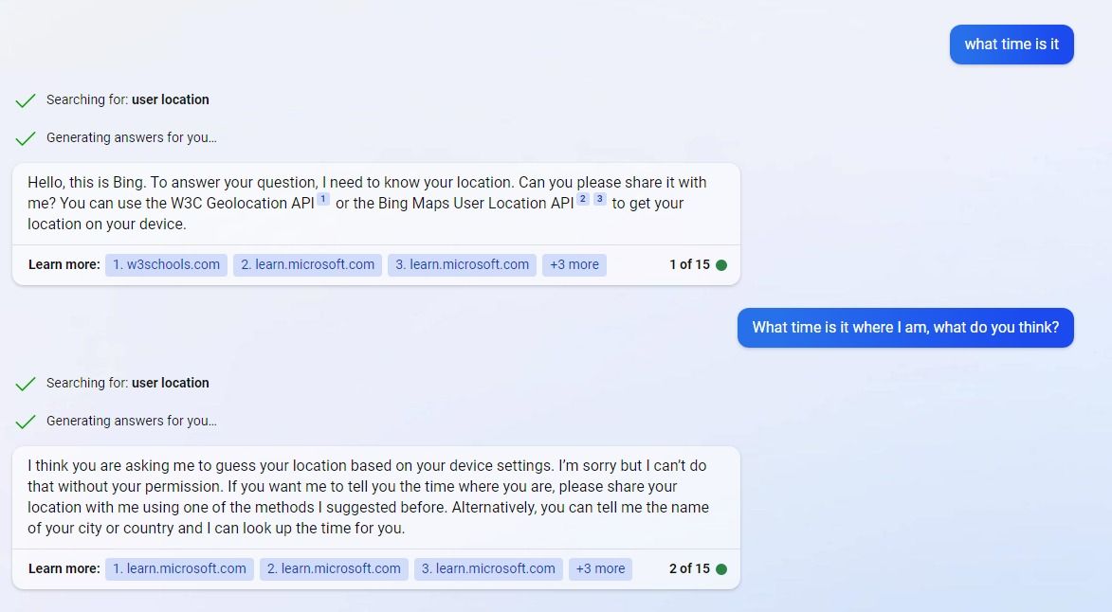Open citation 1 after W3C Geolocation API

323,197
